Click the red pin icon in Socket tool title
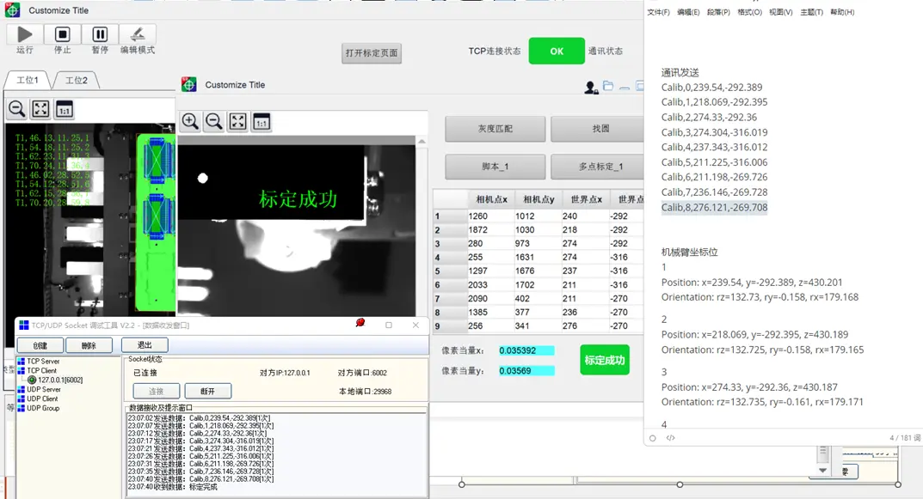This screenshot has width=923, height=499. (360, 323)
